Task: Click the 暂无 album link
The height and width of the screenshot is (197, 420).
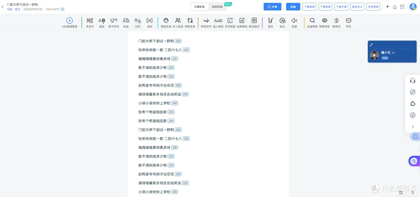Action: pyautogui.click(x=17, y=9)
